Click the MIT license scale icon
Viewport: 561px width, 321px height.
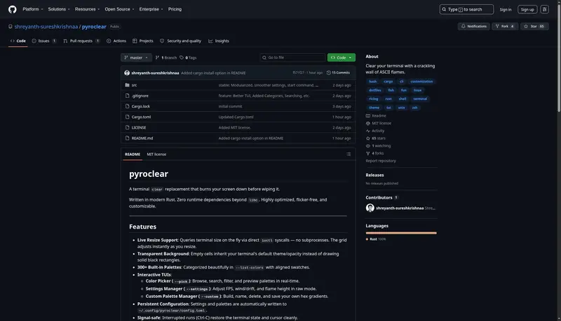click(x=367, y=123)
